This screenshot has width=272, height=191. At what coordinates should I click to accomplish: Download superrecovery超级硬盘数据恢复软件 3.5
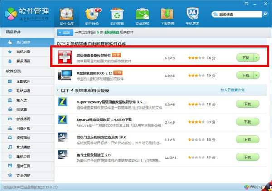click(248, 104)
